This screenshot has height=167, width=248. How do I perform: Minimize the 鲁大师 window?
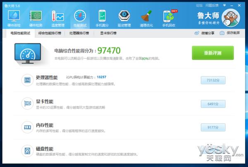coord(232,5)
